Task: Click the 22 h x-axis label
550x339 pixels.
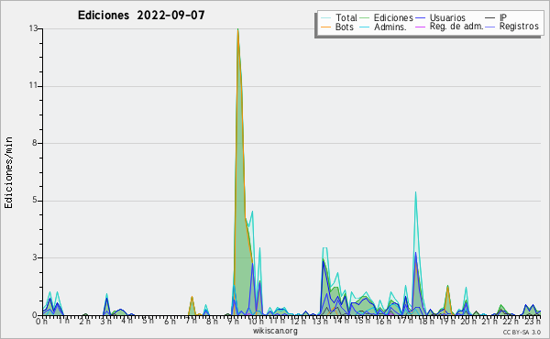Action: pos(511,322)
